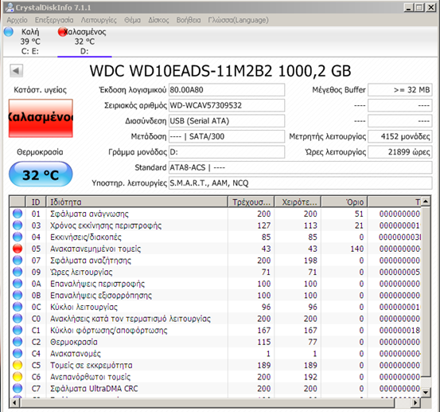The height and width of the screenshot is (412, 440).
Task: Click the transfer mode field SATA/300
Action: pyautogui.click(x=227, y=136)
